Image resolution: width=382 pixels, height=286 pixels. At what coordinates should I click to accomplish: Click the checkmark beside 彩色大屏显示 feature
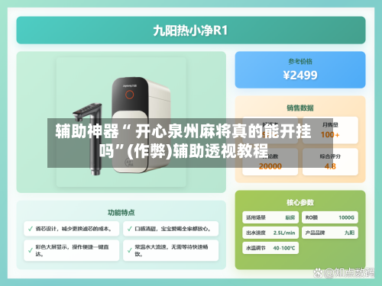[x=31, y=250]
